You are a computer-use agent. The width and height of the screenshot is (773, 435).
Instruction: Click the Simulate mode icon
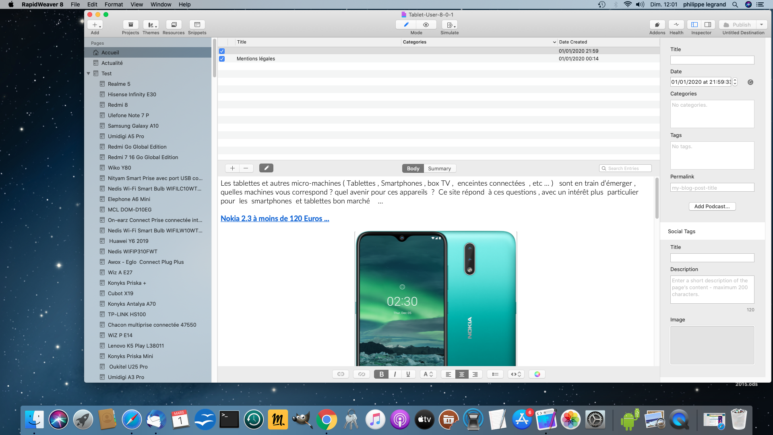450,25
